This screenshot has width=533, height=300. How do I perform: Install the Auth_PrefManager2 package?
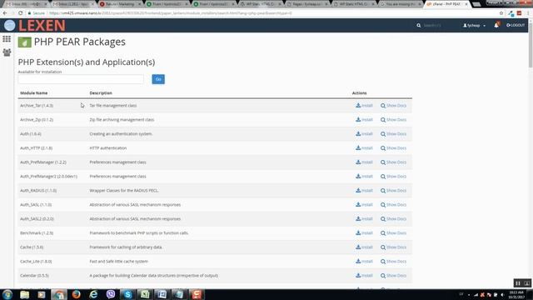[x=364, y=177]
